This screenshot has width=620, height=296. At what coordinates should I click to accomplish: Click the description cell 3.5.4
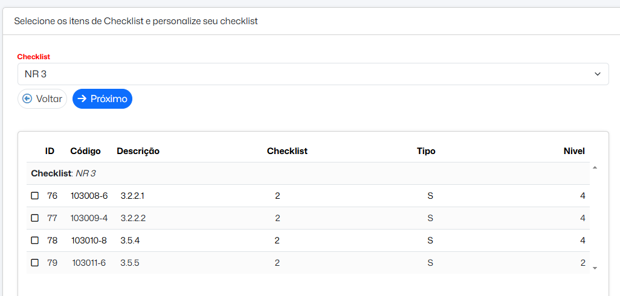130,240
